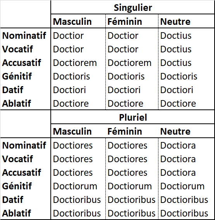215x220 pixels.
Task: Click neuter singular dative cell Doctiori
Action: (177, 90)
